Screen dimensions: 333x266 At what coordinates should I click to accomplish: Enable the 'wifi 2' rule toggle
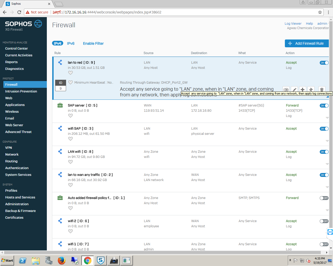click(324, 221)
